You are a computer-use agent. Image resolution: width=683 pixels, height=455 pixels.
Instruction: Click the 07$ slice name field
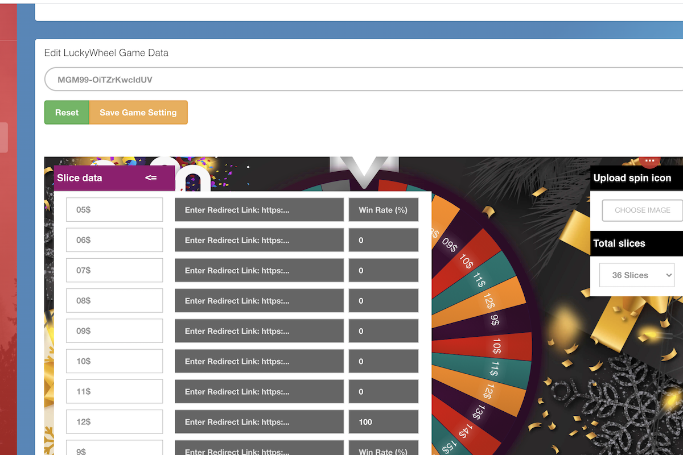114,270
